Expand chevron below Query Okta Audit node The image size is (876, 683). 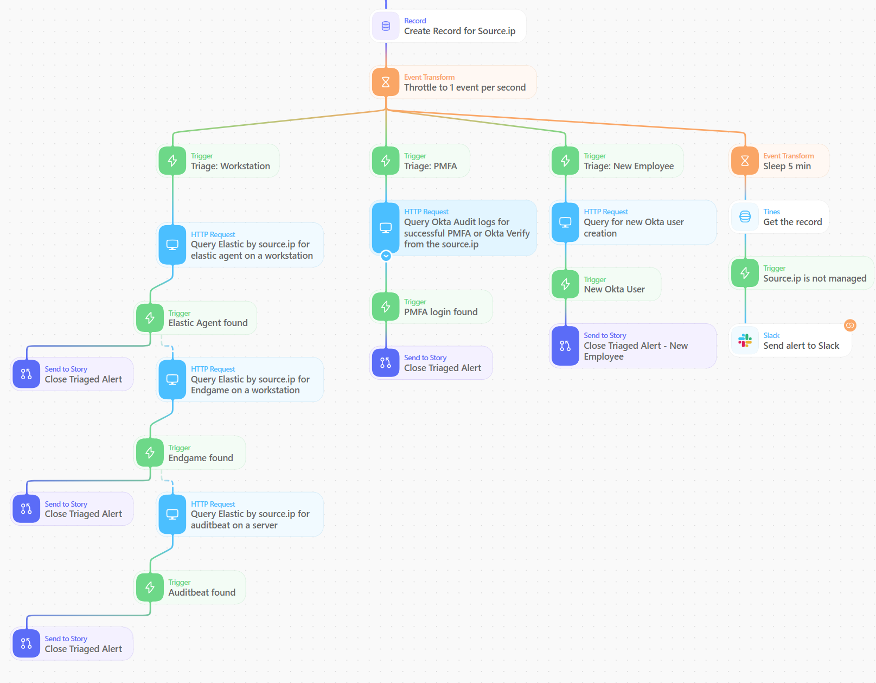click(x=386, y=256)
